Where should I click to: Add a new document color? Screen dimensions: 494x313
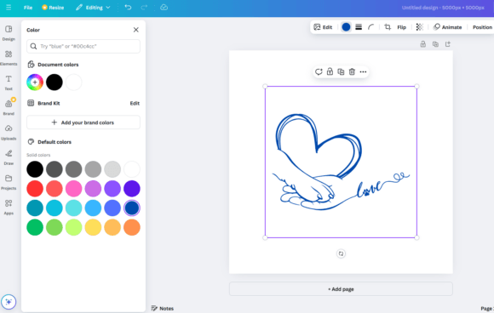click(x=35, y=83)
